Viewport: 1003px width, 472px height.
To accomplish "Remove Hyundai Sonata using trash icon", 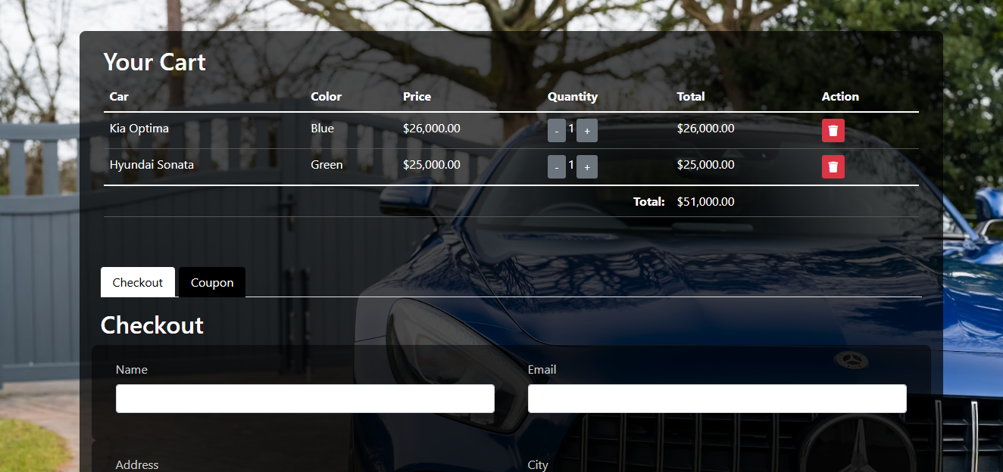I will (x=833, y=167).
